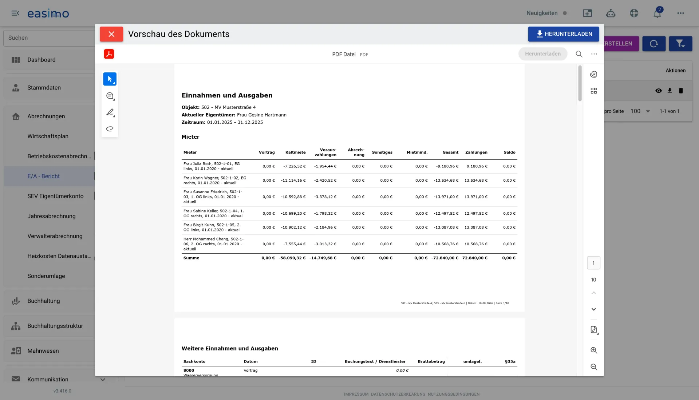Close the document preview with red X
Screen dimensions: 699x400
pos(111,34)
